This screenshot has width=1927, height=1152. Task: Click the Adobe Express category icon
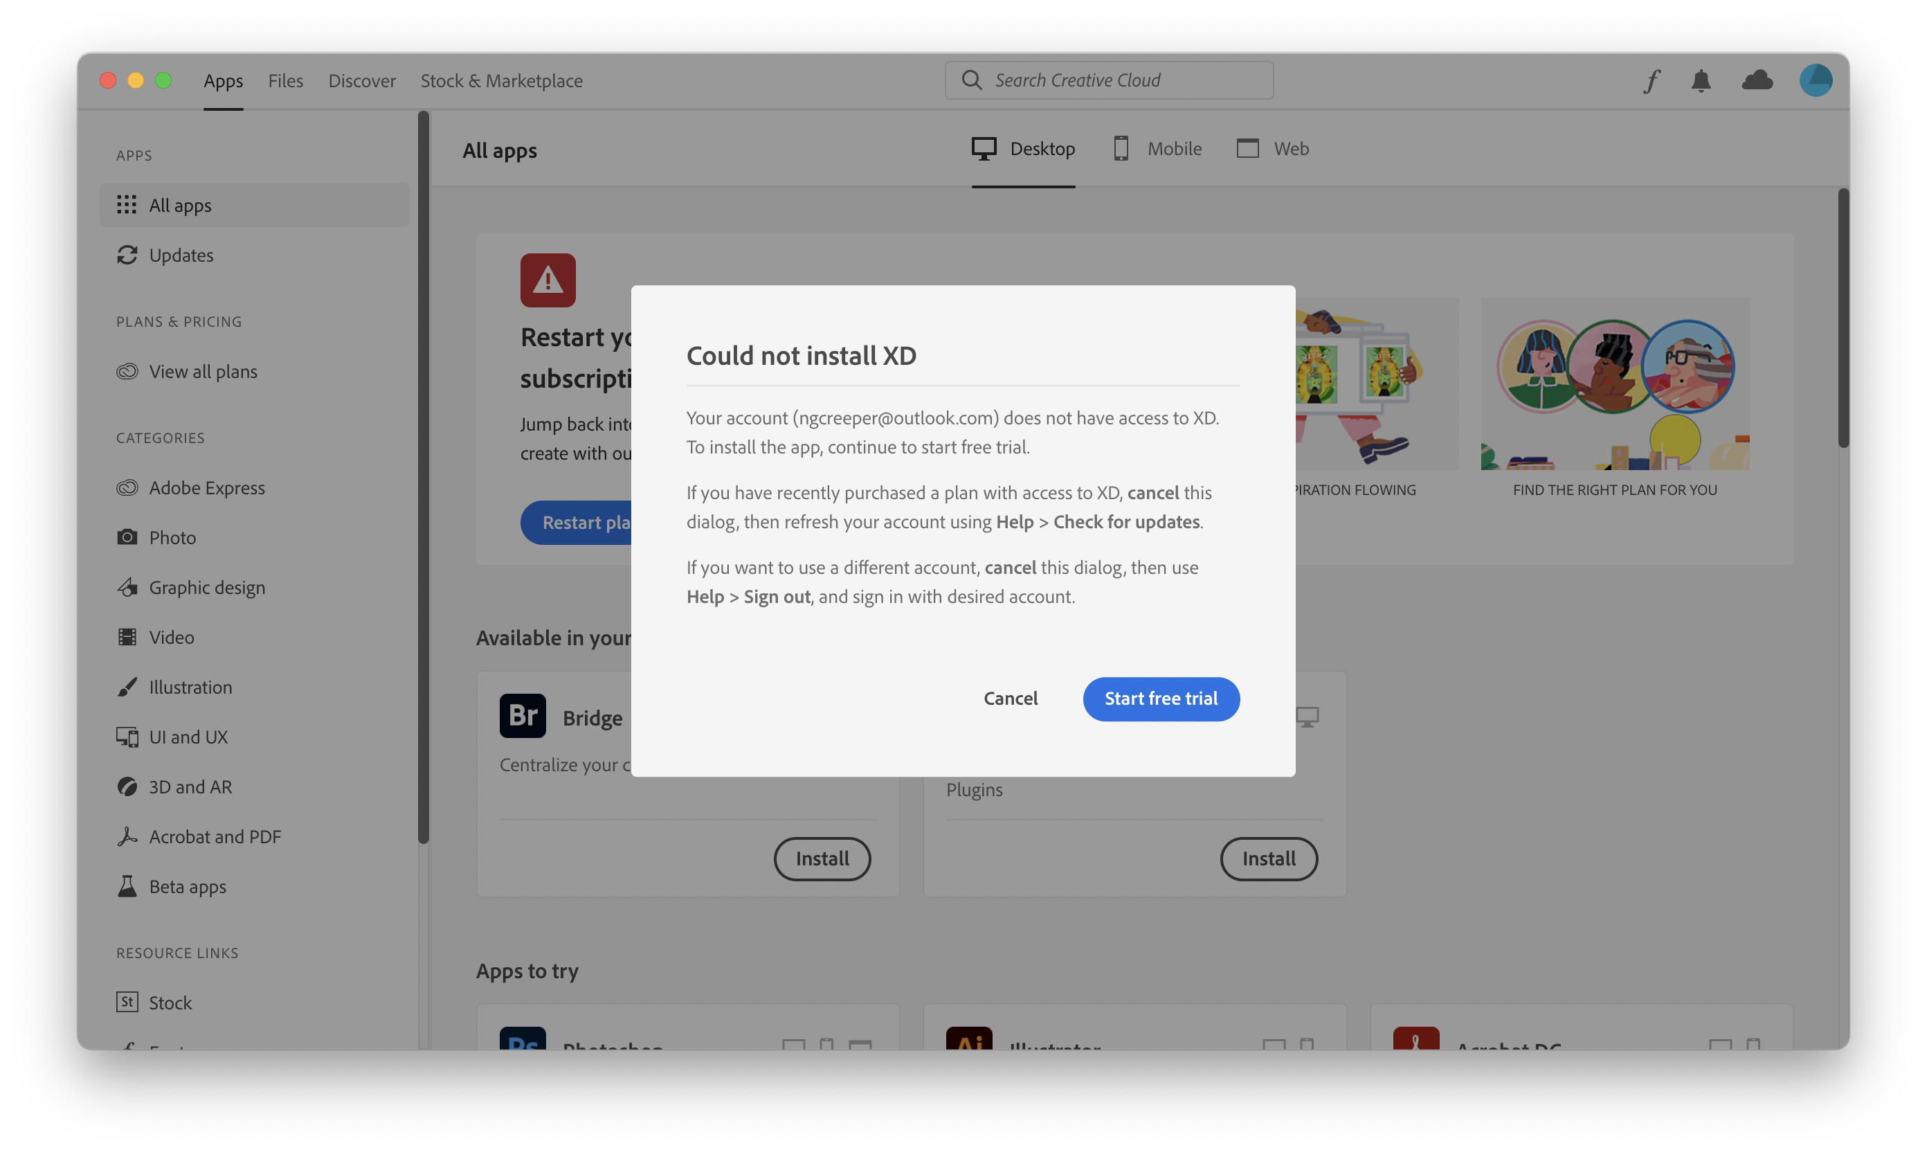click(126, 487)
